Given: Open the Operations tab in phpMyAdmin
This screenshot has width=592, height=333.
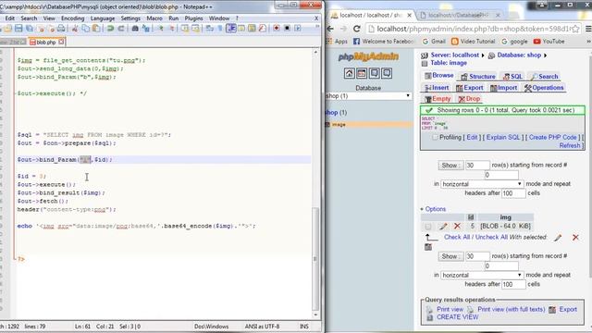Looking at the screenshot, I should (x=544, y=88).
